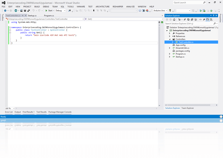Viewport: 223px width, 158px height.
Task: Toggle the Preview Selected Items icon
Action: 208,19
